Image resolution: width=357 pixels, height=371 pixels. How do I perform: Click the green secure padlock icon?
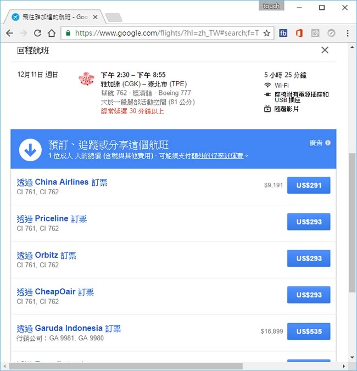[x=68, y=33]
